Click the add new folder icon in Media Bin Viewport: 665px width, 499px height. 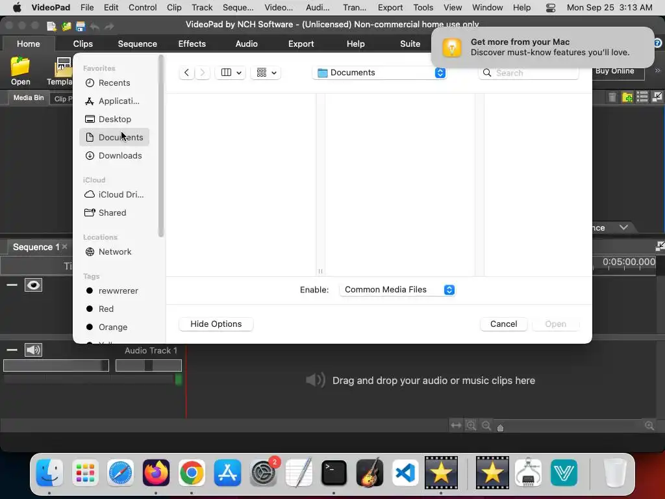(x=627, y=97)
